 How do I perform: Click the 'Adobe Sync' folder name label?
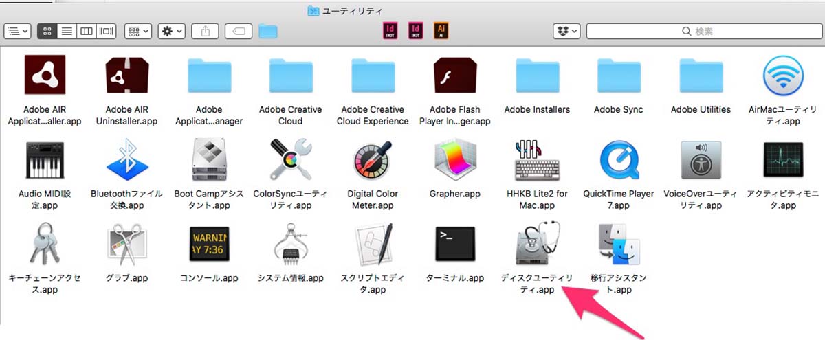619,109
